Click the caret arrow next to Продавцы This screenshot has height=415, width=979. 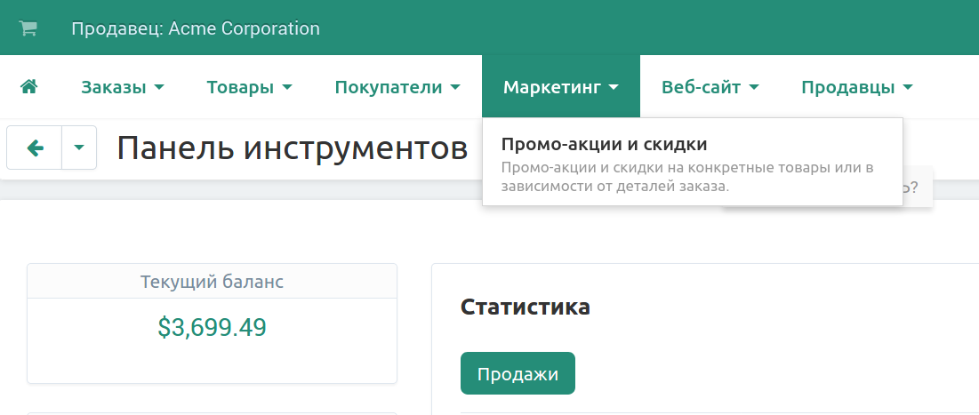point(907,87)
